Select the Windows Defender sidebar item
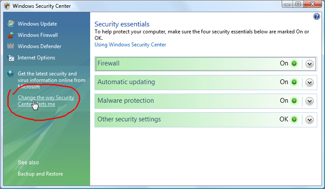 (x=39, y=46)
